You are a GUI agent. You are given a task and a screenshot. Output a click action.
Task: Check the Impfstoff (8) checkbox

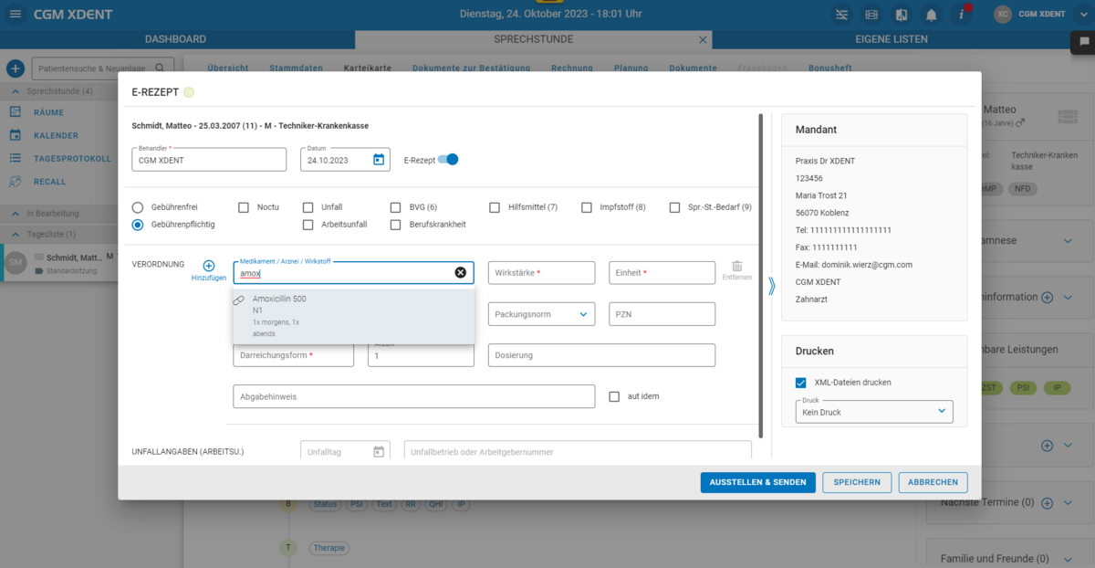pyautogui.click(x=587, y=207)
